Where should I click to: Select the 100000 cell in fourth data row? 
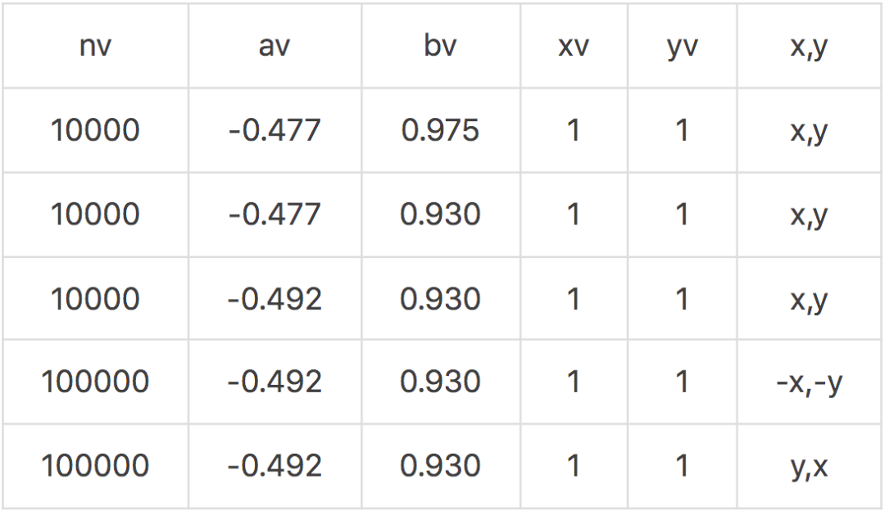point(95,382)
